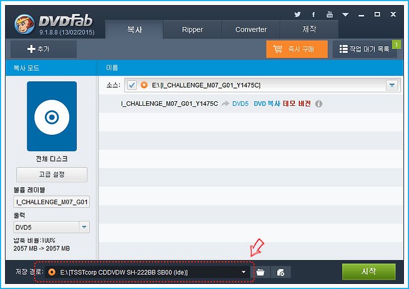Click the folder icon to choose output folder
Viewport: 409px width, 289px height.
[260, 273]
